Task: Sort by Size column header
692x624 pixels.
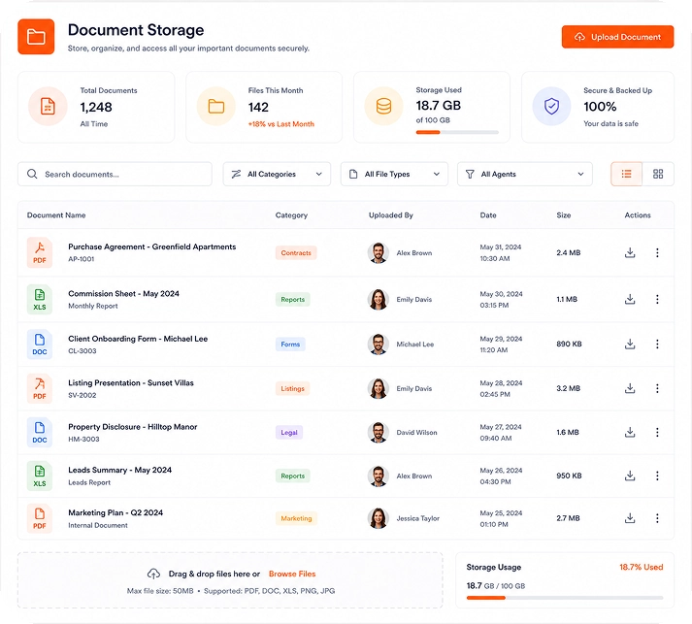Action: [564, 215]
